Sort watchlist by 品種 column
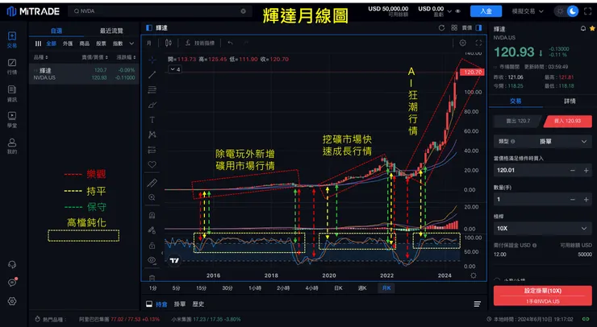The image size is (597, 327). pos(40,57)
